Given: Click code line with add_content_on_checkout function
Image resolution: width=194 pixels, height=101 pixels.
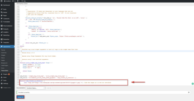Looking at the screenshot, I should pyautogui.click(x=32, y=81).
